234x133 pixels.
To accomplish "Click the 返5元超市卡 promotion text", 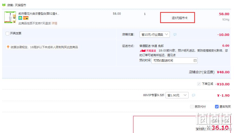I will [x=180, y=18].
